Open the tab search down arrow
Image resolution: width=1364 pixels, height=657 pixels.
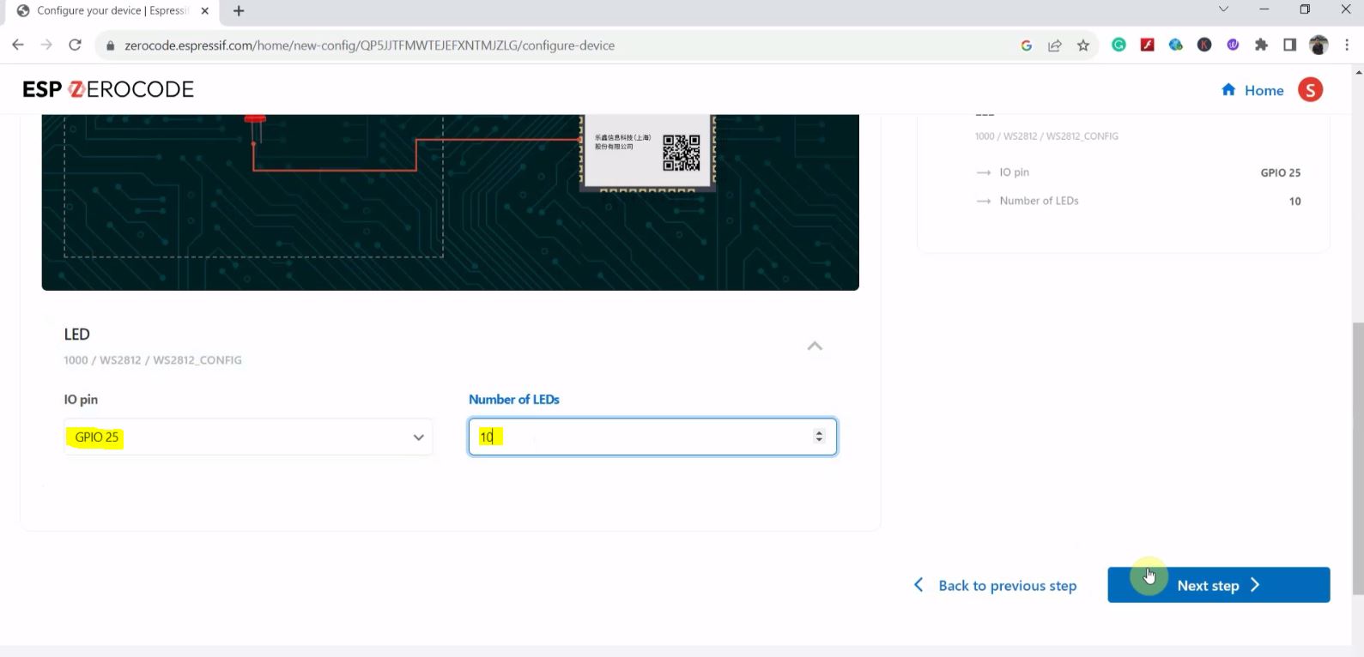point(1223,9)
